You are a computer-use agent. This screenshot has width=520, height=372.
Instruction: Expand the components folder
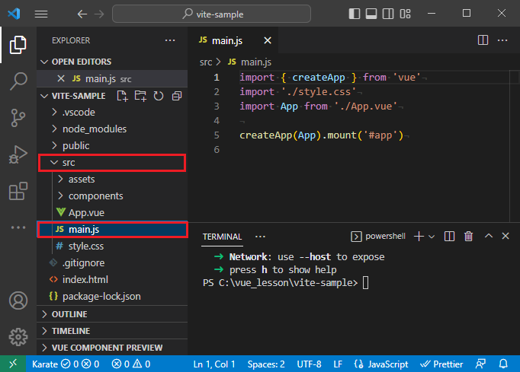click(x=112, y=196)
